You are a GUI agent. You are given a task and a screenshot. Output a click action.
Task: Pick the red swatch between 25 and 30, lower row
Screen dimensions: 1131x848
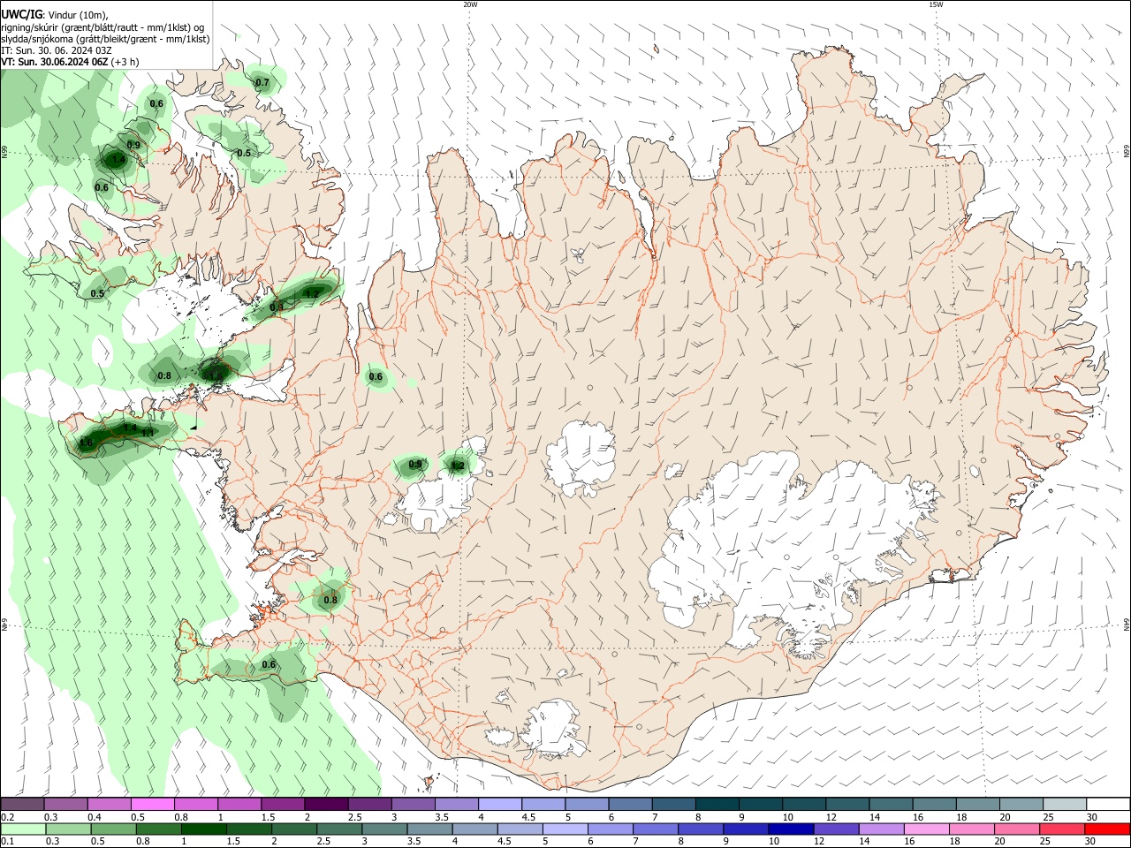(1062, 829)
